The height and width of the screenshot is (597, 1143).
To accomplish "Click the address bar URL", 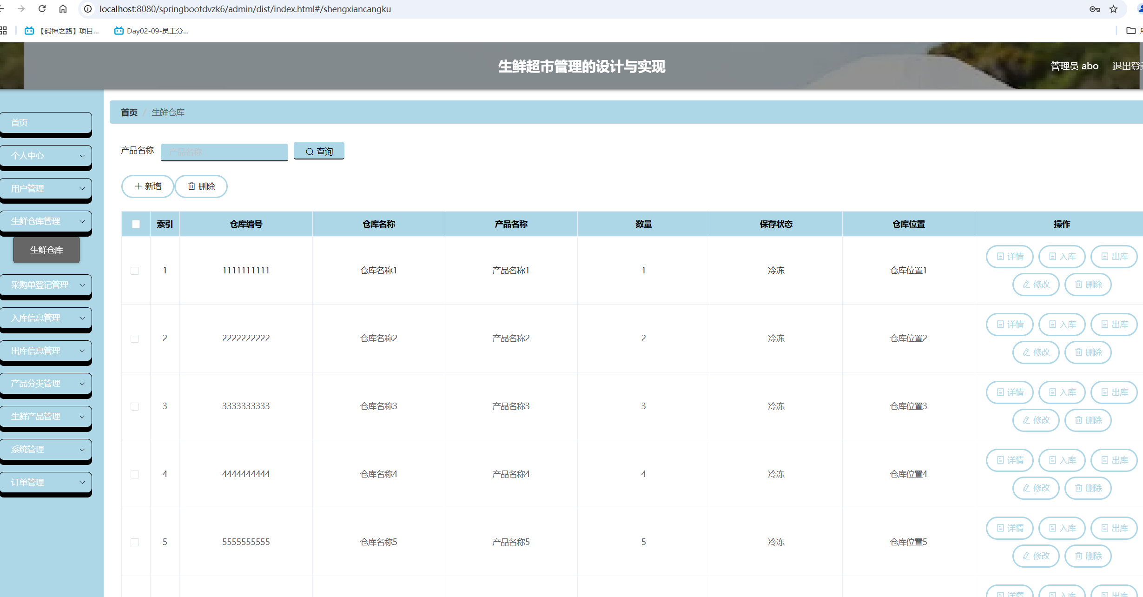I will tap(245, 9).
